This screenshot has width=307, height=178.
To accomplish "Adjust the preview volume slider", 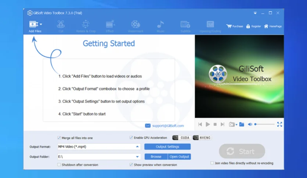I will pyautogui.click(x=264, y=124).
